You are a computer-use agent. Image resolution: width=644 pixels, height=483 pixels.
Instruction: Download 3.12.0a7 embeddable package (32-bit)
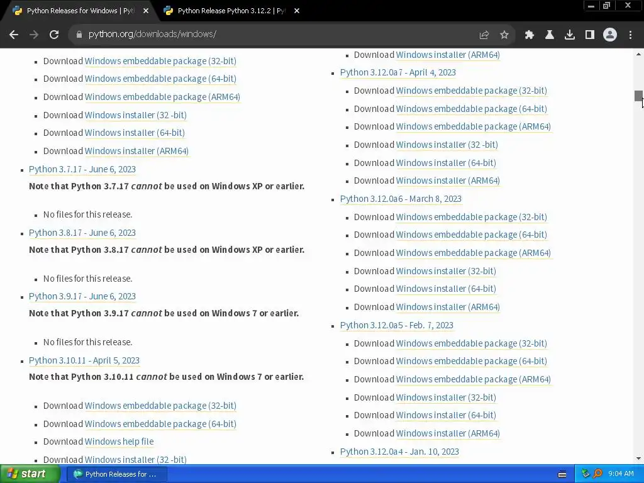click(472, 91)
